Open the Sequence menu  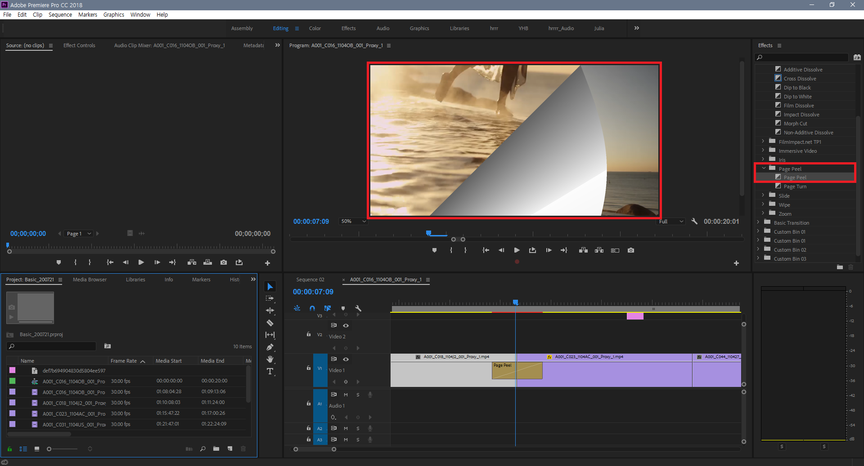60,14
